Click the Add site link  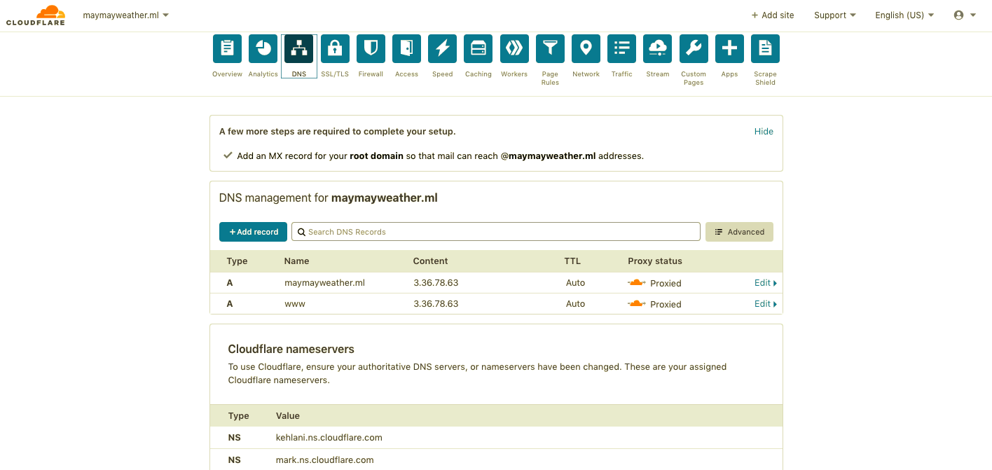[773, 15]
